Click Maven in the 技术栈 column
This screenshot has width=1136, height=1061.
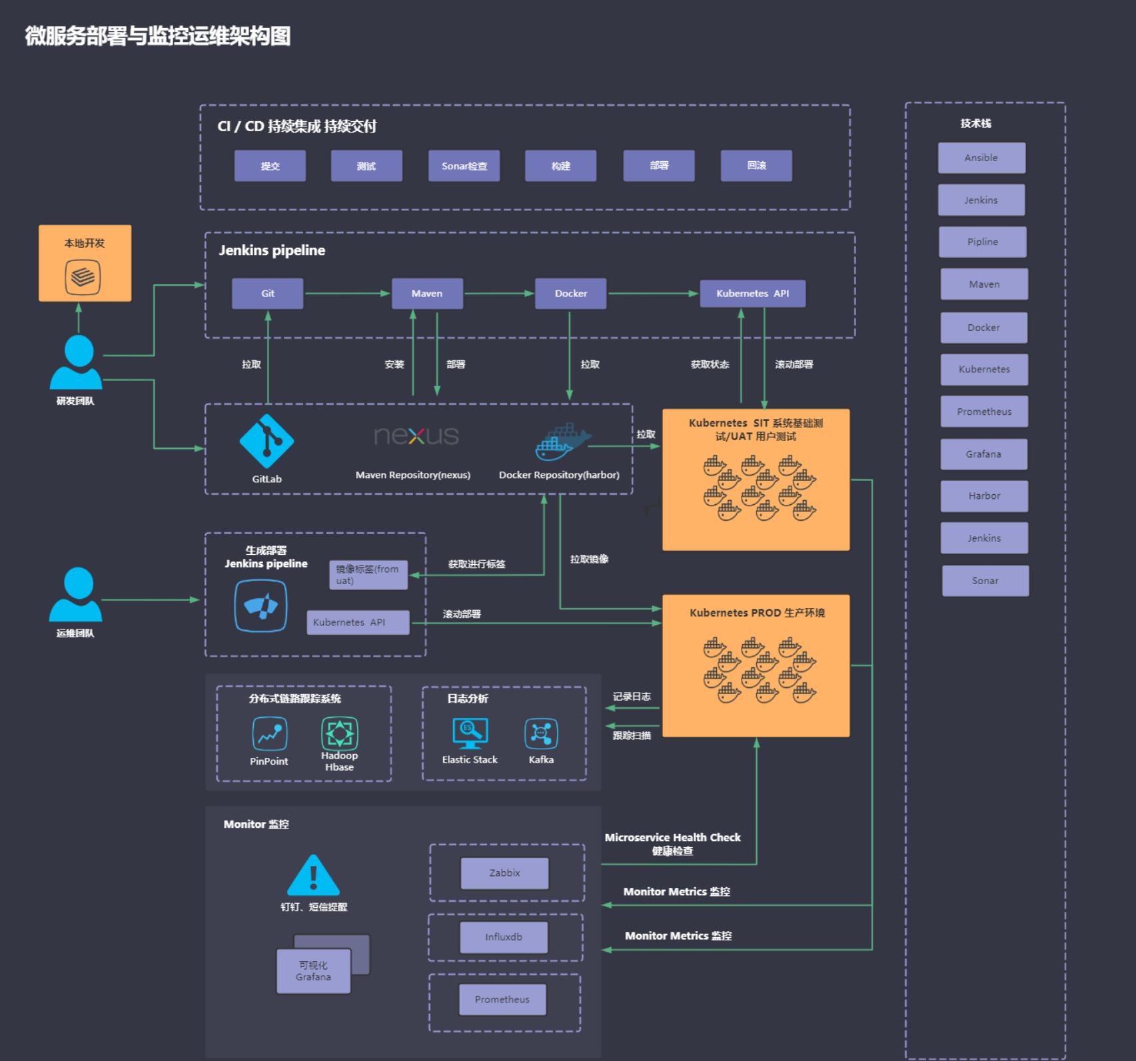(x=984, y=284)
